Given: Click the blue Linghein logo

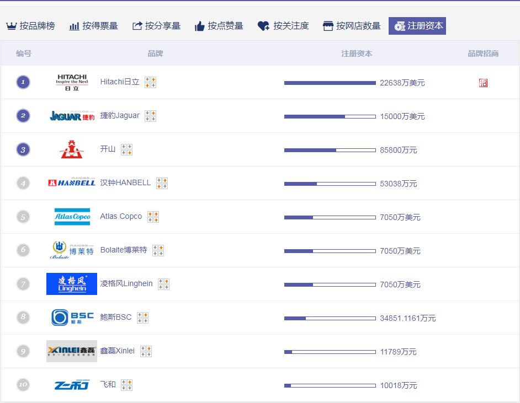Looking at the screenshot, I should 72,284.
